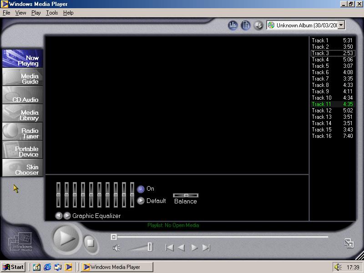Click the Balance slider
The width and height of the screenshot is (364, 273).
click(x=186, y=195)
